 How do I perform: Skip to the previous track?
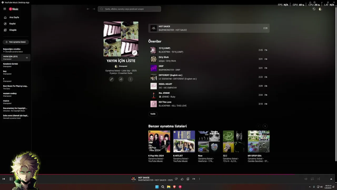pyautogui.click(x=4, y=179)
